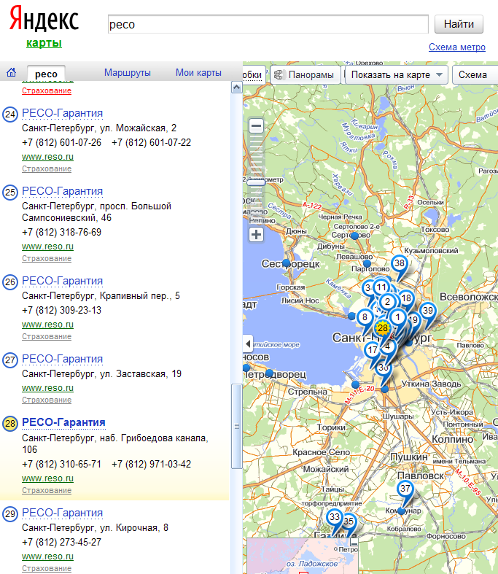The width and height of the screenshot is (498, 574).
Task: Click map marker 33 near Гатчина
Action: pyautogui.click(x=335, y=517)
